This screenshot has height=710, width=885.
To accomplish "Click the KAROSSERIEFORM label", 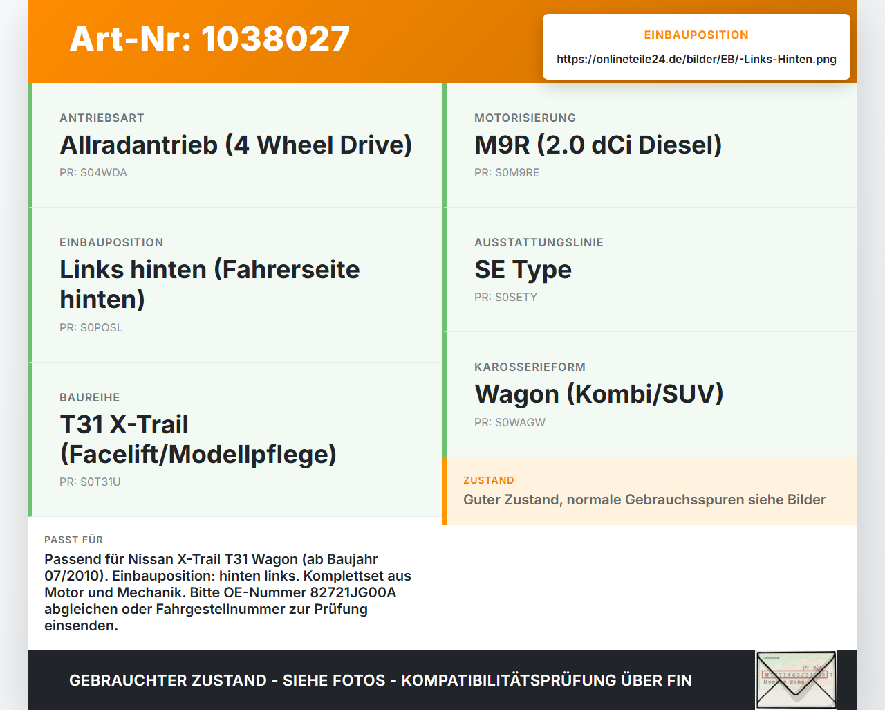I will 530,367.
